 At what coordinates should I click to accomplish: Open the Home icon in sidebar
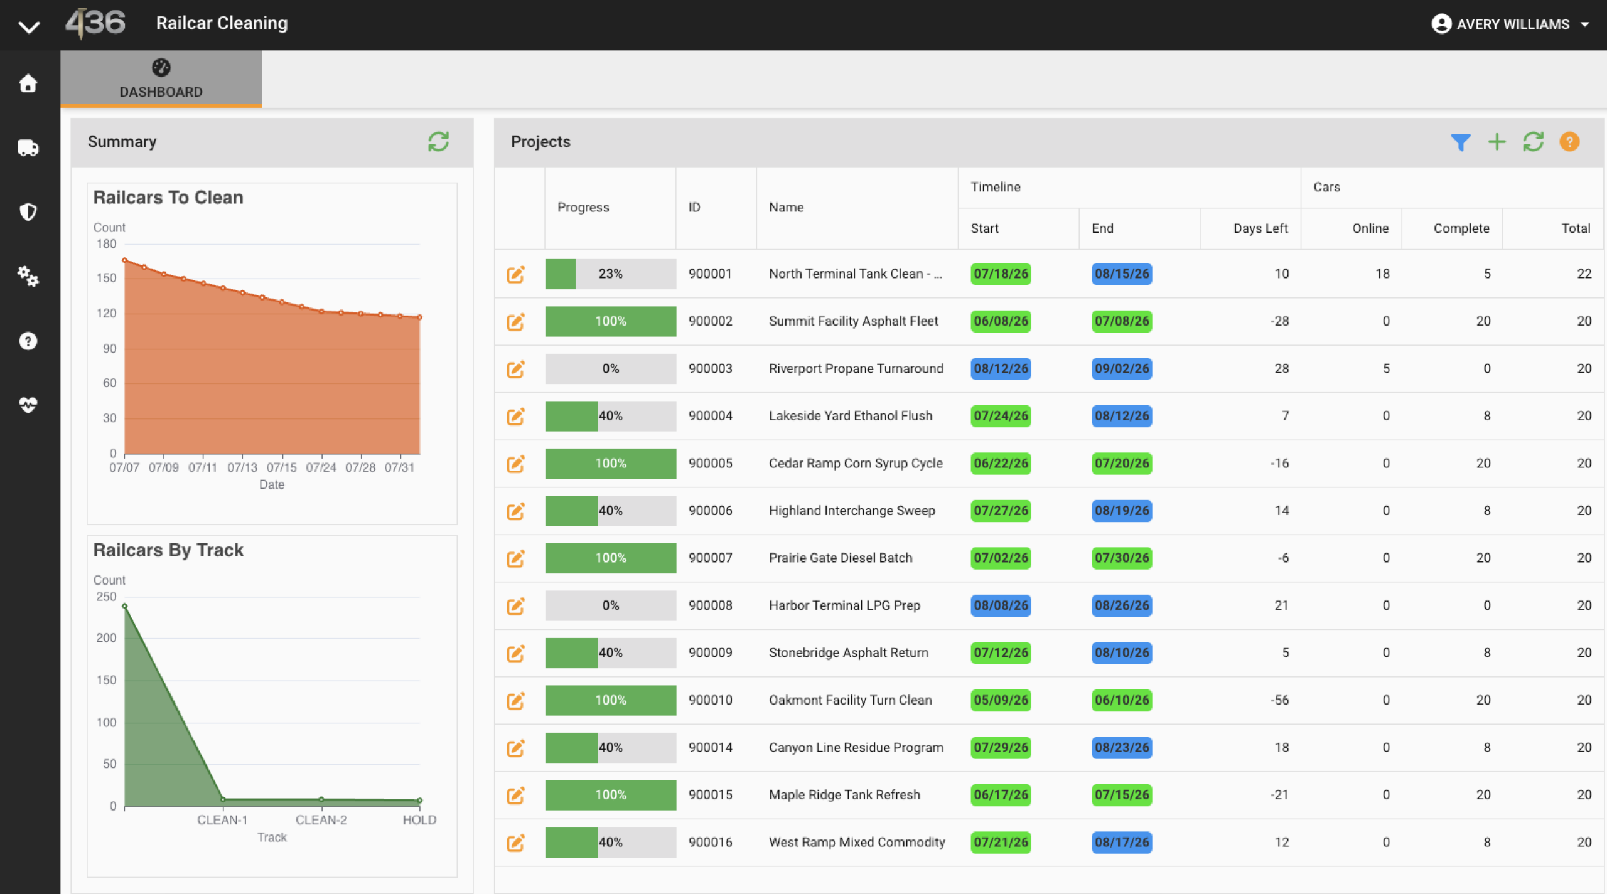tap(28, 83)
